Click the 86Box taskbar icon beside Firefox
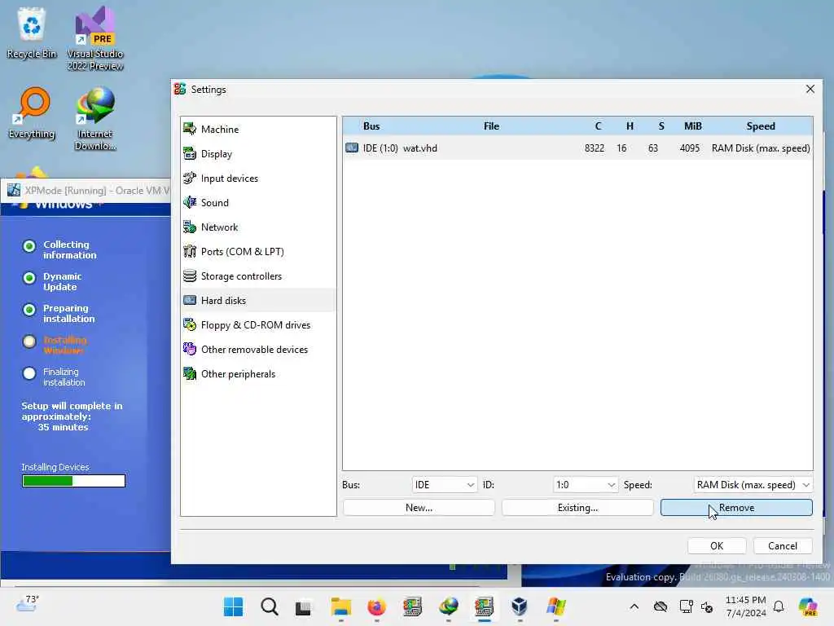This screenshot has width=834, height=626. tap(412, 606)
